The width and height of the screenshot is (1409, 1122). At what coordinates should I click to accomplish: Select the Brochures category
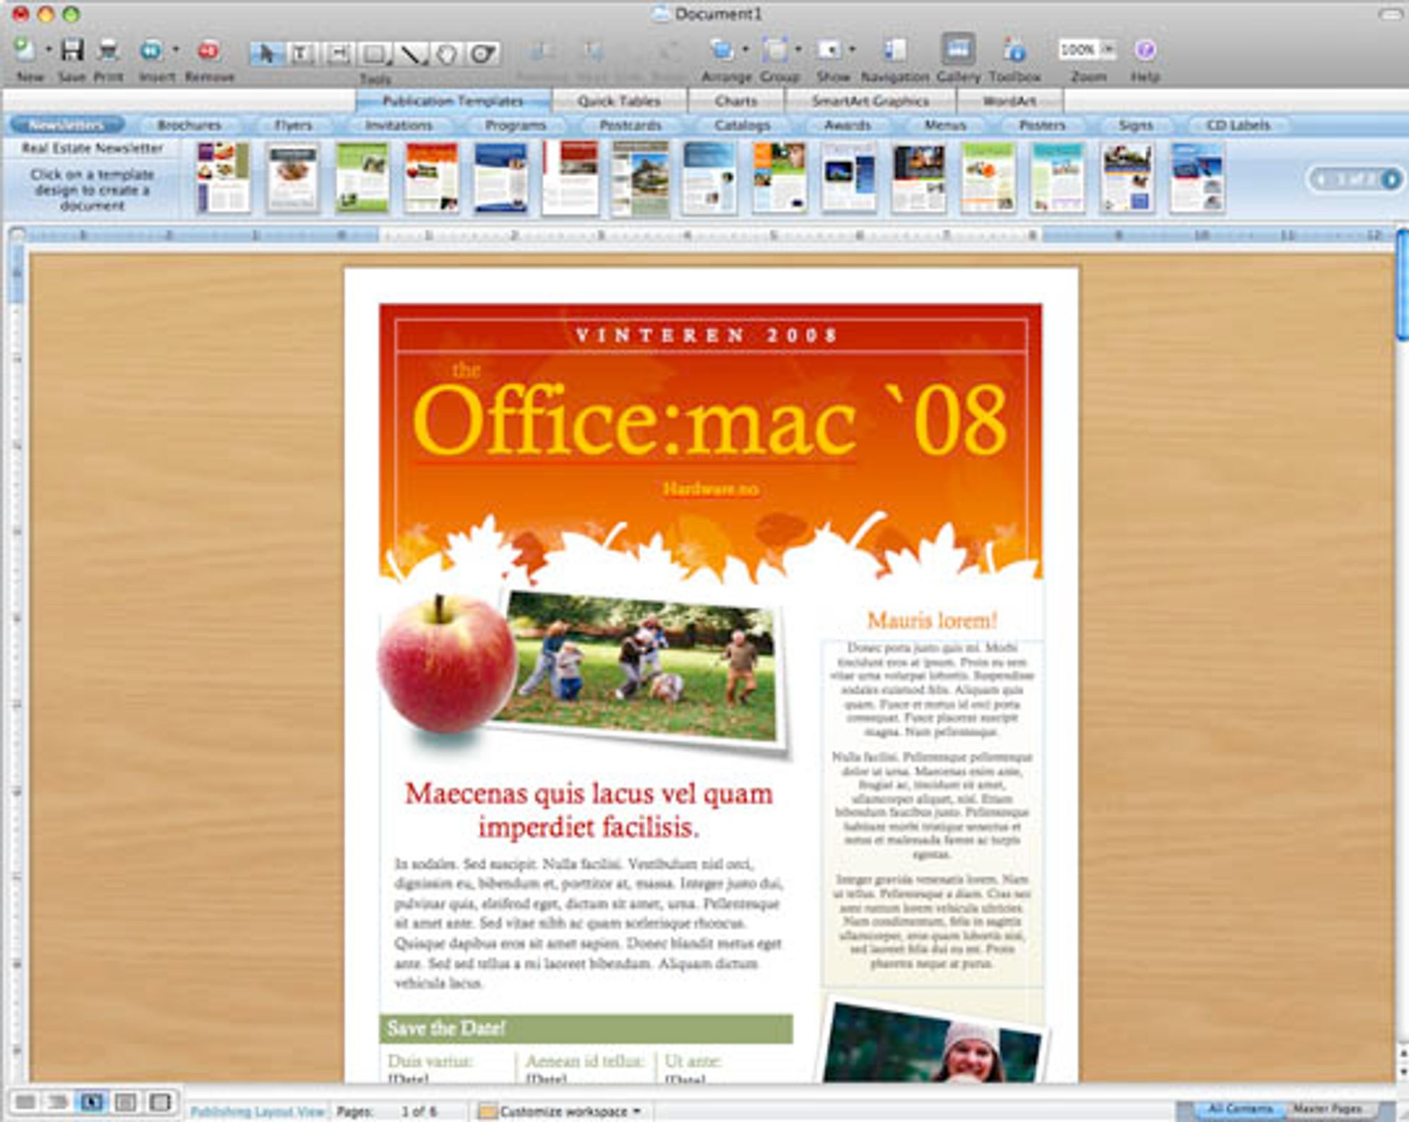tap(189, 125)
